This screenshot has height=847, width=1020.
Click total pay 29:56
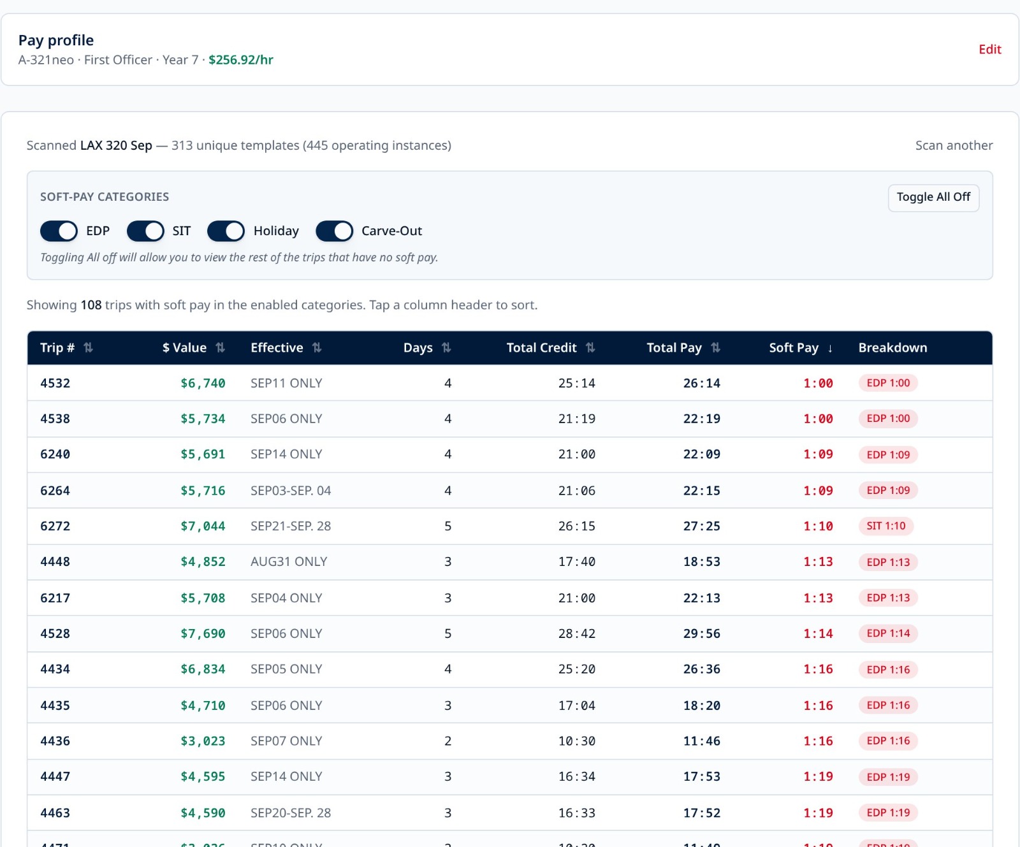click(701, 633)
